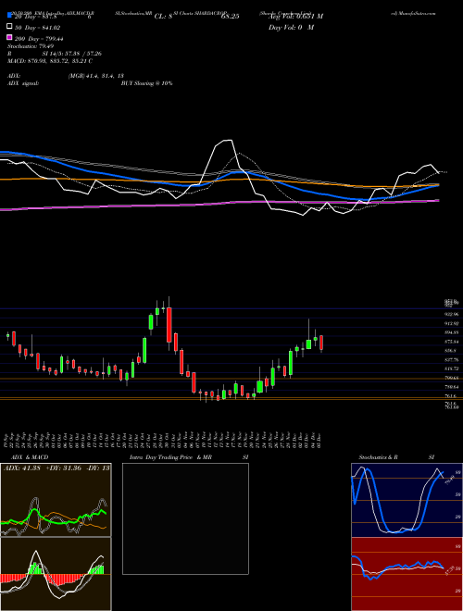Click the empty intraday trading price panel
Screen dimensions: 463x611
[x=185, y=518]
